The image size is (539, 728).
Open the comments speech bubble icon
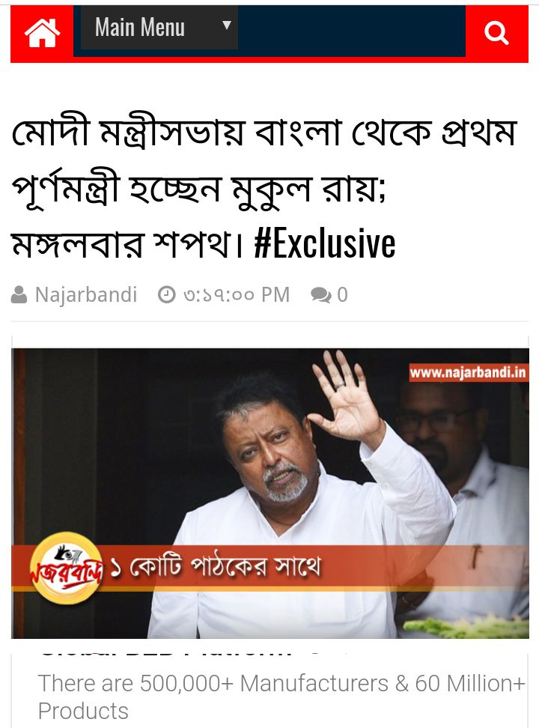pos(321,295)
